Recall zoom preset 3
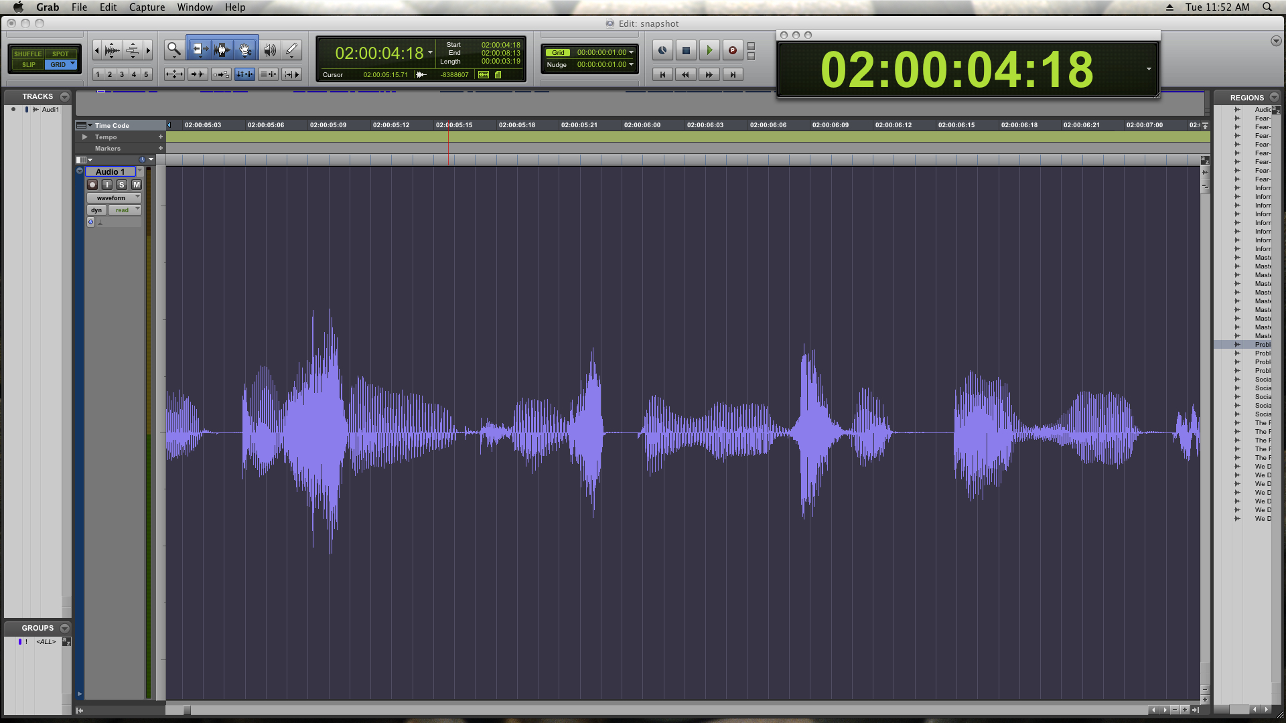 (122, 74)
